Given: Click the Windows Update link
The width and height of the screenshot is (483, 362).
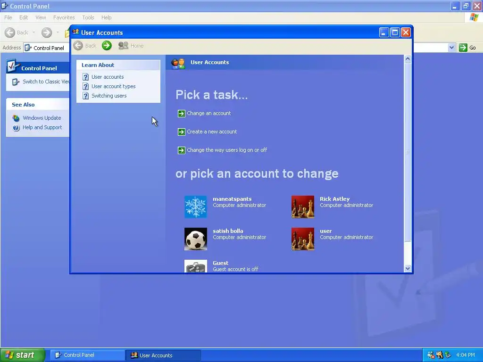Looking at the screenshot, I should click(x=42, y=118).
